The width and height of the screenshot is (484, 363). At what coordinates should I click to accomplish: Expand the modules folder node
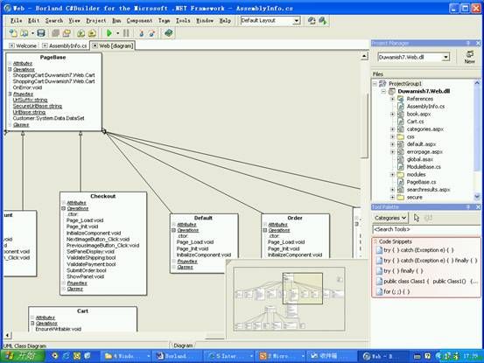[x=392, y=175]
